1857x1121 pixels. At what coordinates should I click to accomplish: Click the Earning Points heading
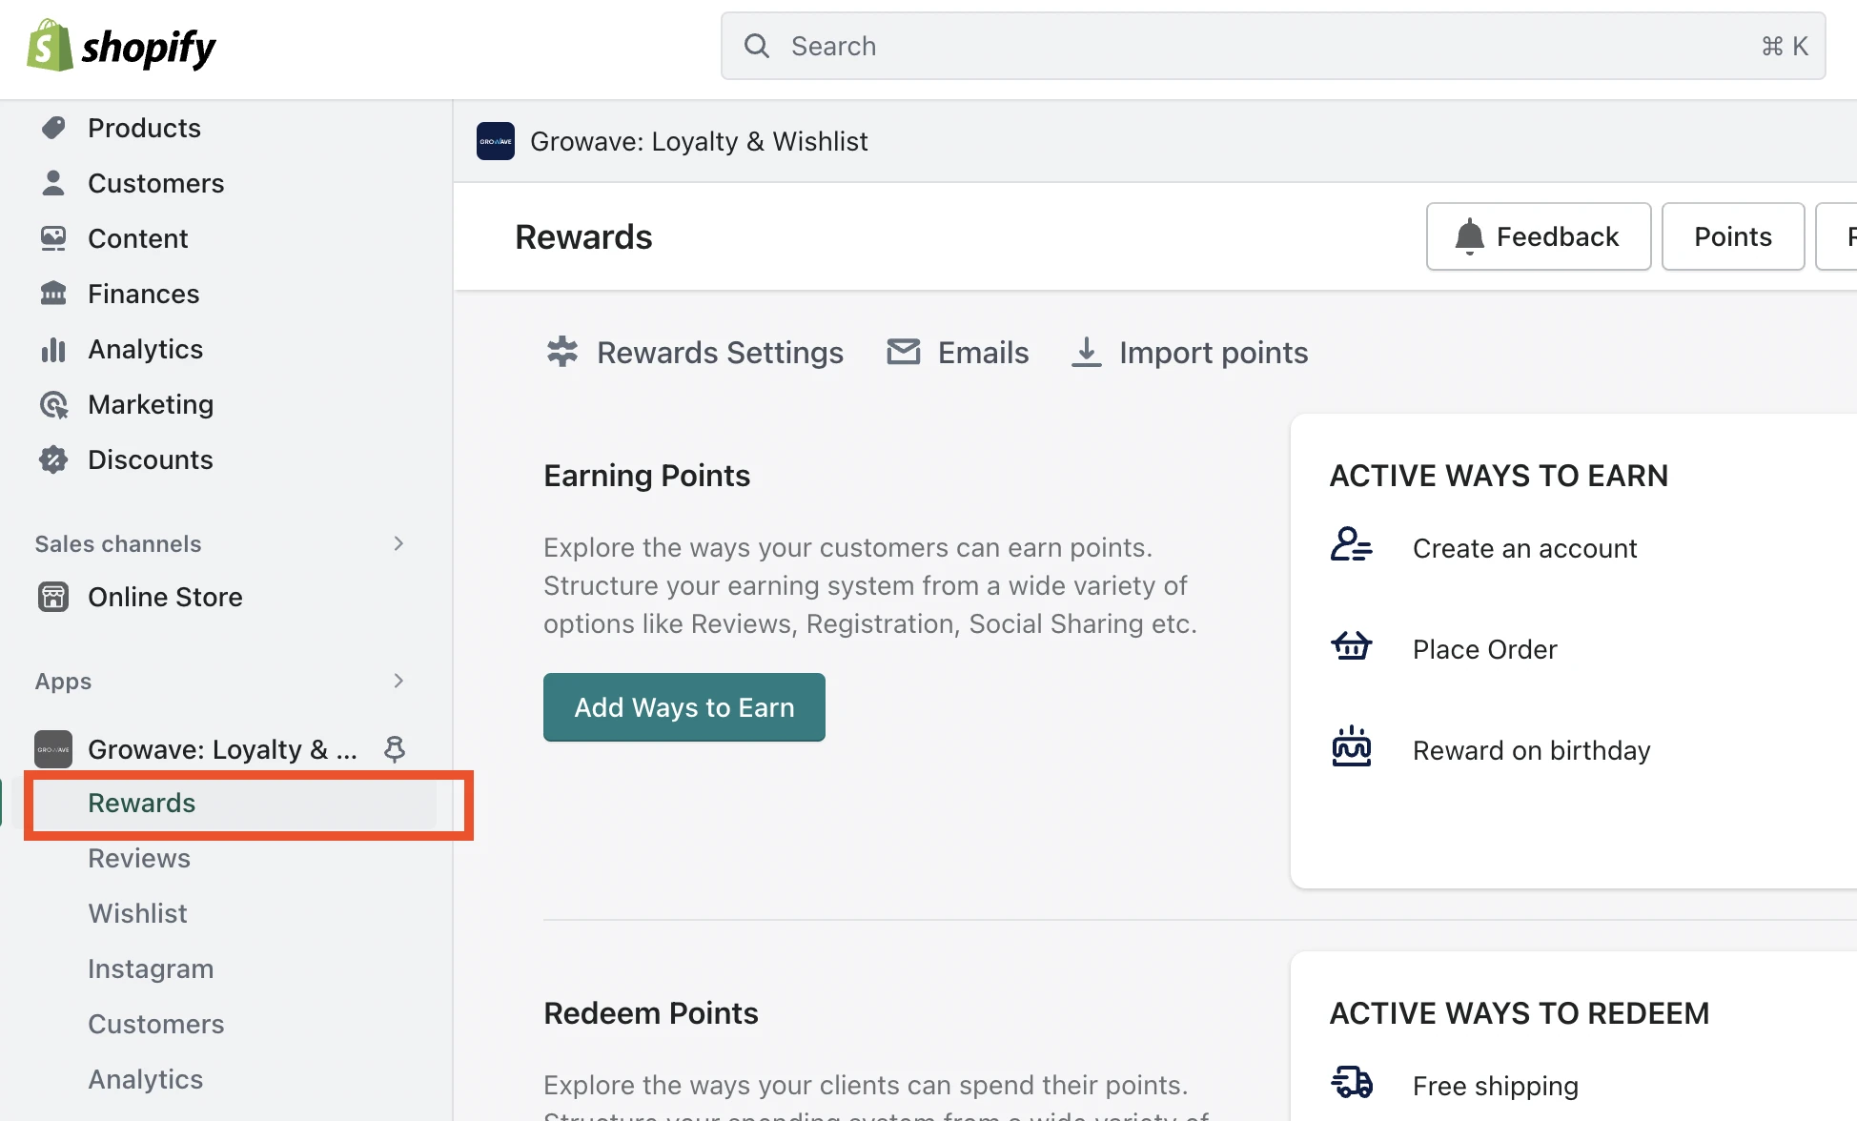coord(647,475)
